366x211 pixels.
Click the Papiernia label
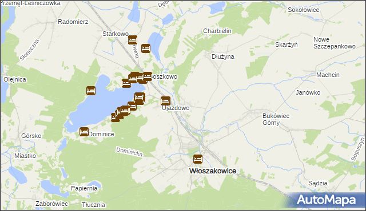coord(84,188)
